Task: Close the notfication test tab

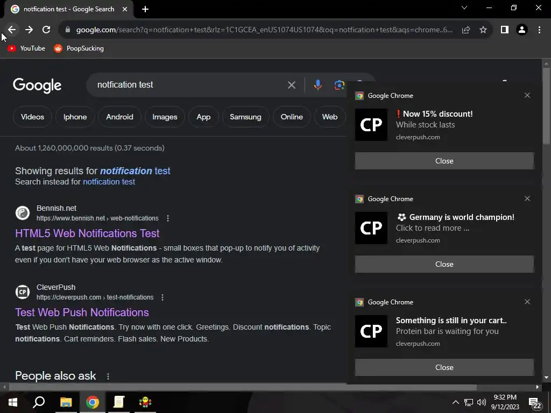Action: pos(125,9)
